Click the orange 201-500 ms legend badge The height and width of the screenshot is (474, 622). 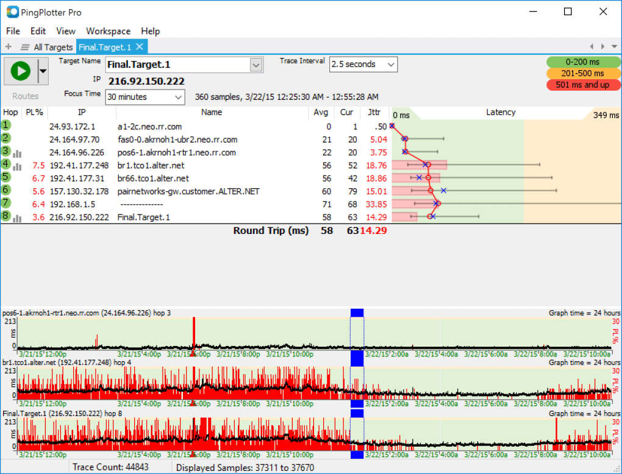[x=583, y=73]
